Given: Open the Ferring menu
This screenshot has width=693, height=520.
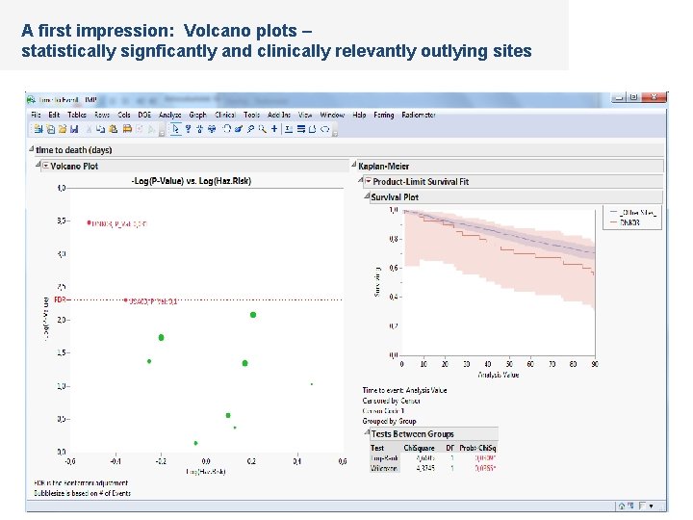Looking at the screenshot, I should [x=384, y=115].
